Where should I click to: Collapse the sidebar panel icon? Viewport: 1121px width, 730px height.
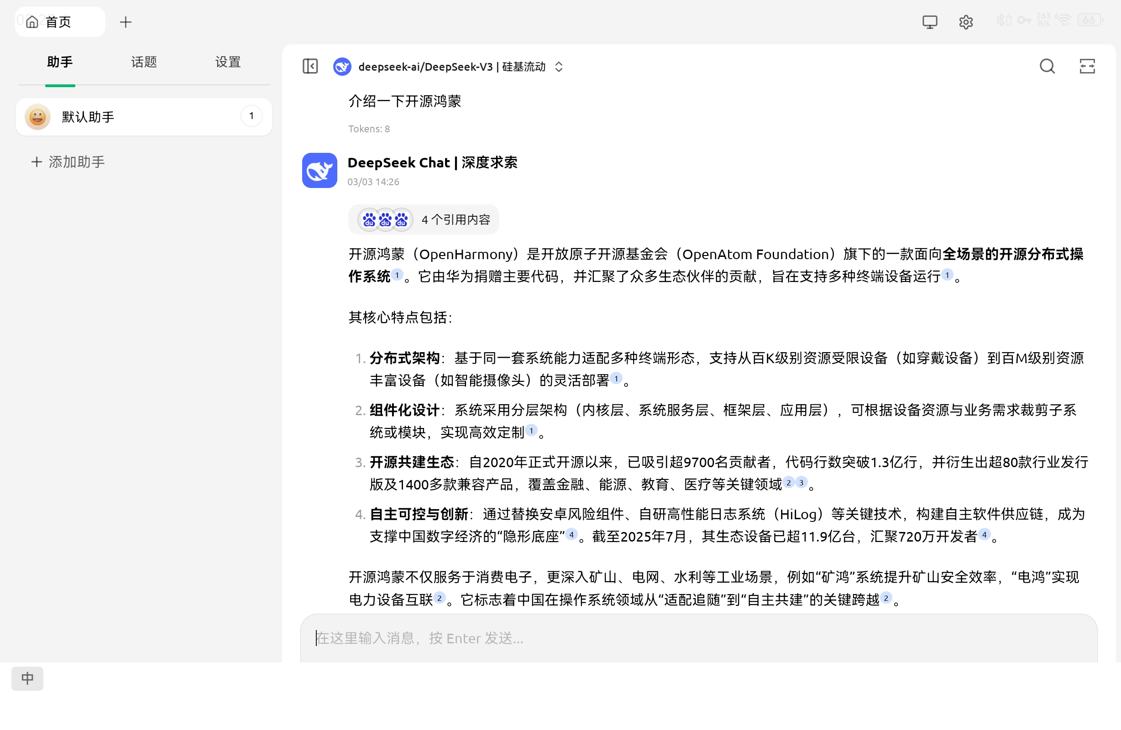[310, 67]
